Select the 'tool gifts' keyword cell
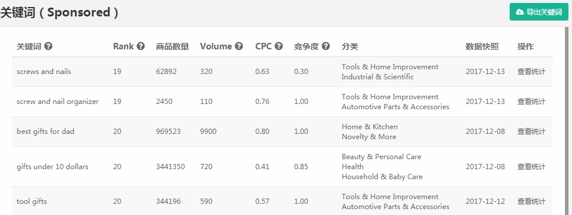This screenshot has width=572, height=215. coord(32,201)
